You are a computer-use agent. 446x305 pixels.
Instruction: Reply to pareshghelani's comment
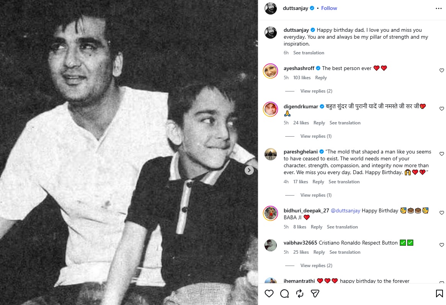tap(318, 182)
